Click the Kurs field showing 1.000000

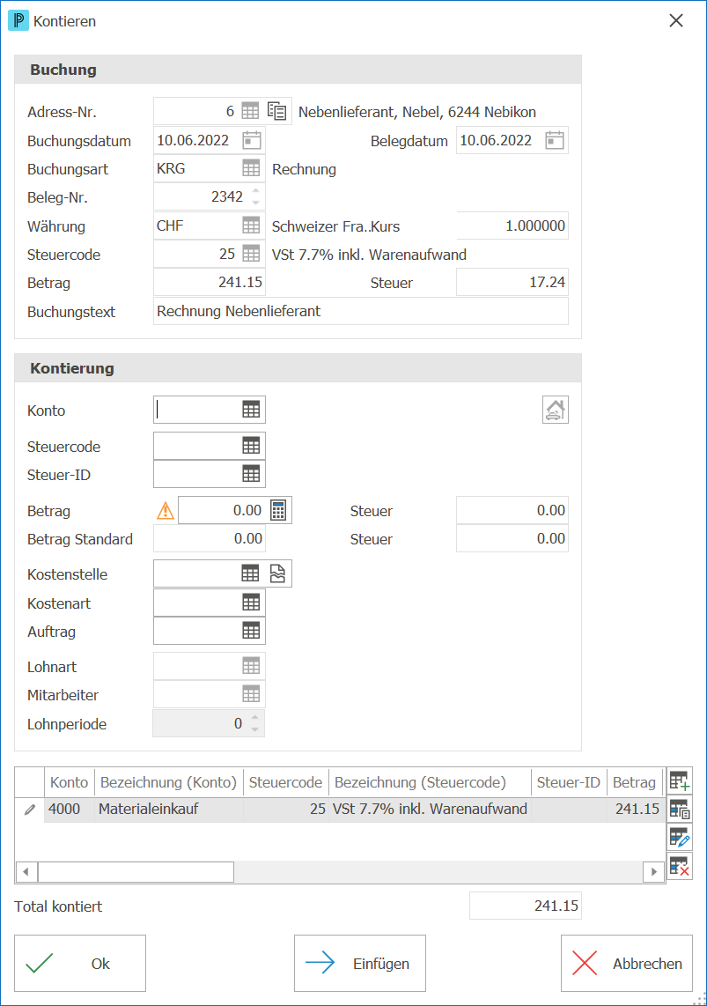tap(512, 226)
